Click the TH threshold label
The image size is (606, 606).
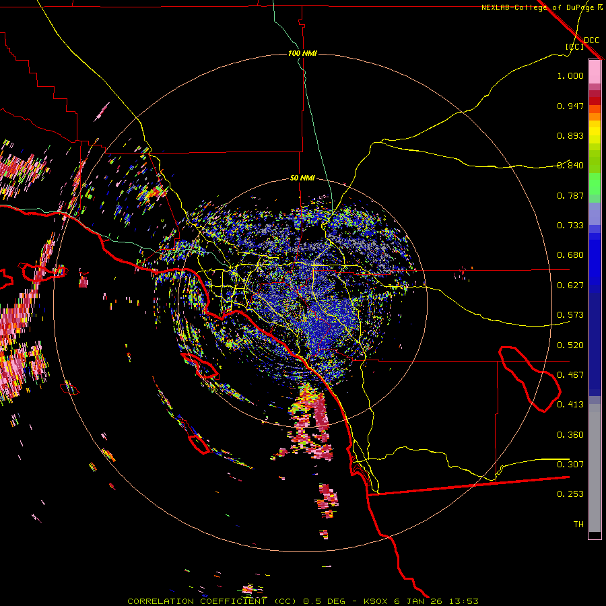tap(578, 525)
